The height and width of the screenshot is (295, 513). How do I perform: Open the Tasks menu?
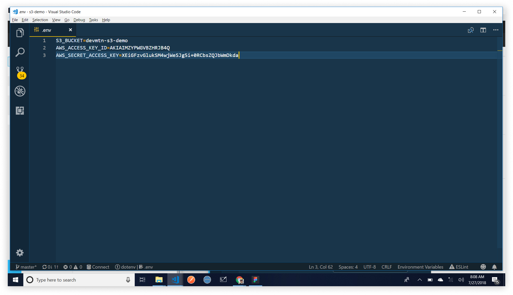[93, 20]
